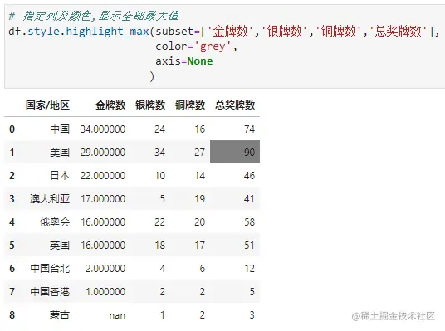This screenshot has height=331, width=445.
Task: Click the 银牌数 column header
Action: tap(150, 105)
